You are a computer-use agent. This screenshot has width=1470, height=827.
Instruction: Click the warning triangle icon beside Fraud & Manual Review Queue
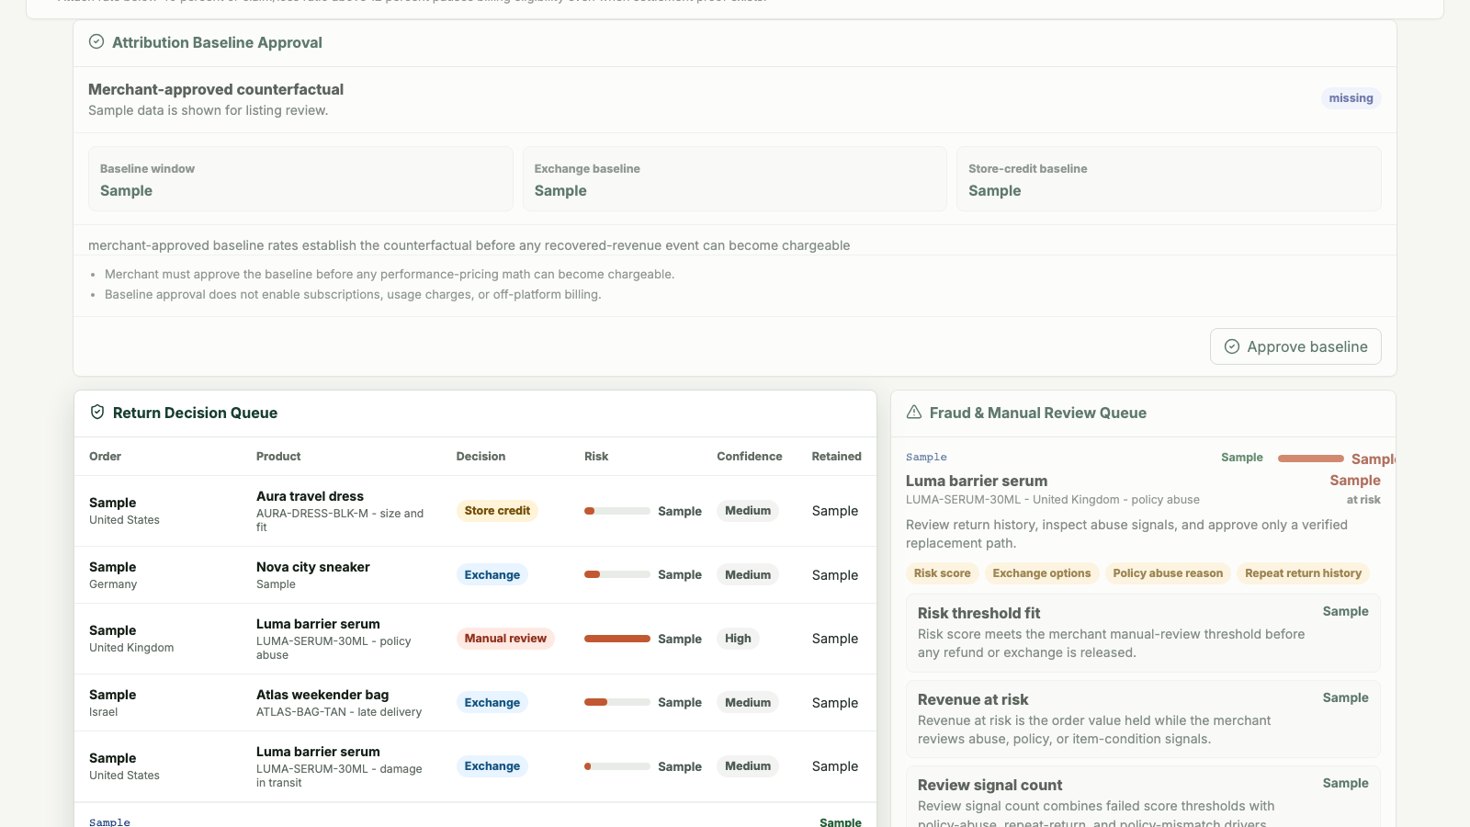(x=914, y=413)
